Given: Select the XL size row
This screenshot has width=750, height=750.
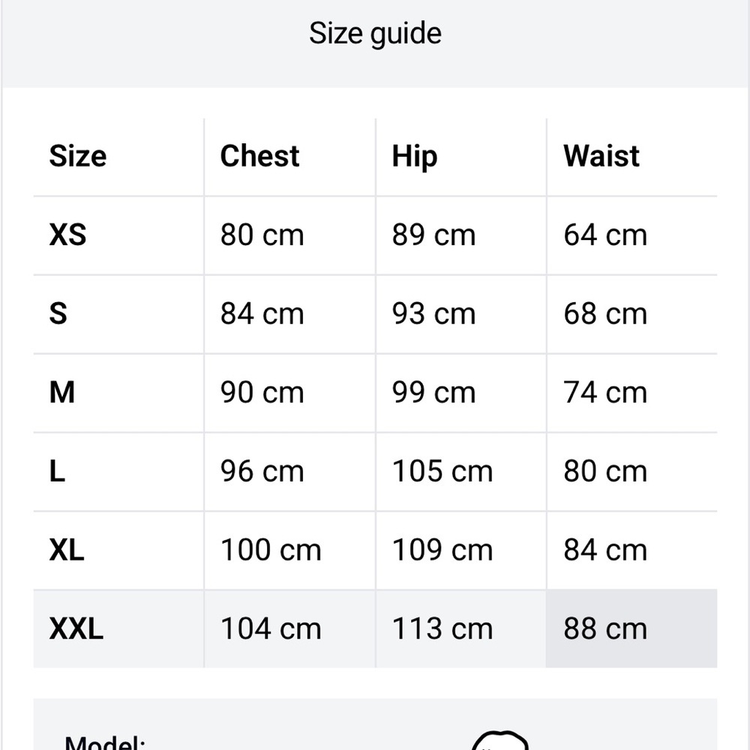Looking at the screenshot, I should point(375,550).
